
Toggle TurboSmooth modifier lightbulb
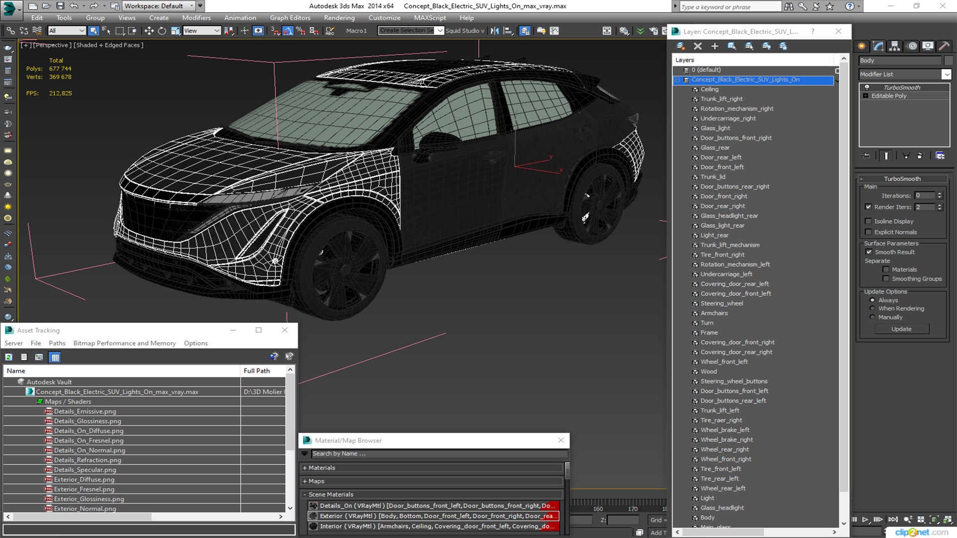click(x=867, y=87)
